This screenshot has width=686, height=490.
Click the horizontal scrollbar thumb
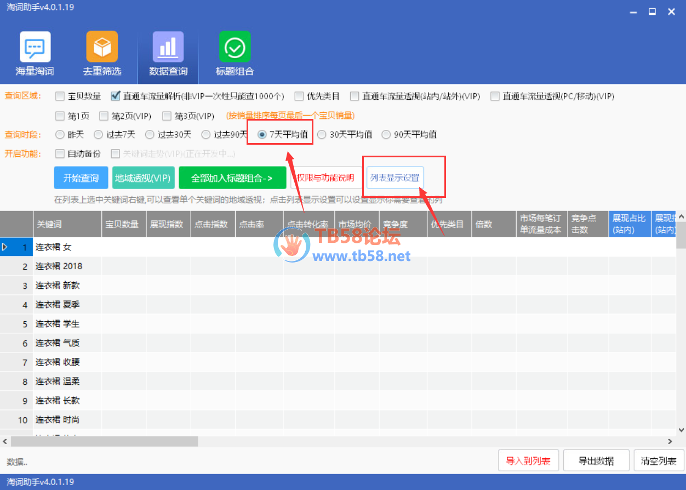click(x=104, y=441)
